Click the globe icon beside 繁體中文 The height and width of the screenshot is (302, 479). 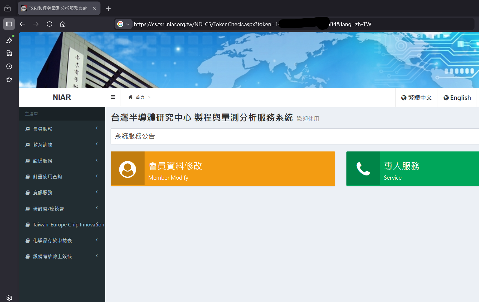pos(404,98)
